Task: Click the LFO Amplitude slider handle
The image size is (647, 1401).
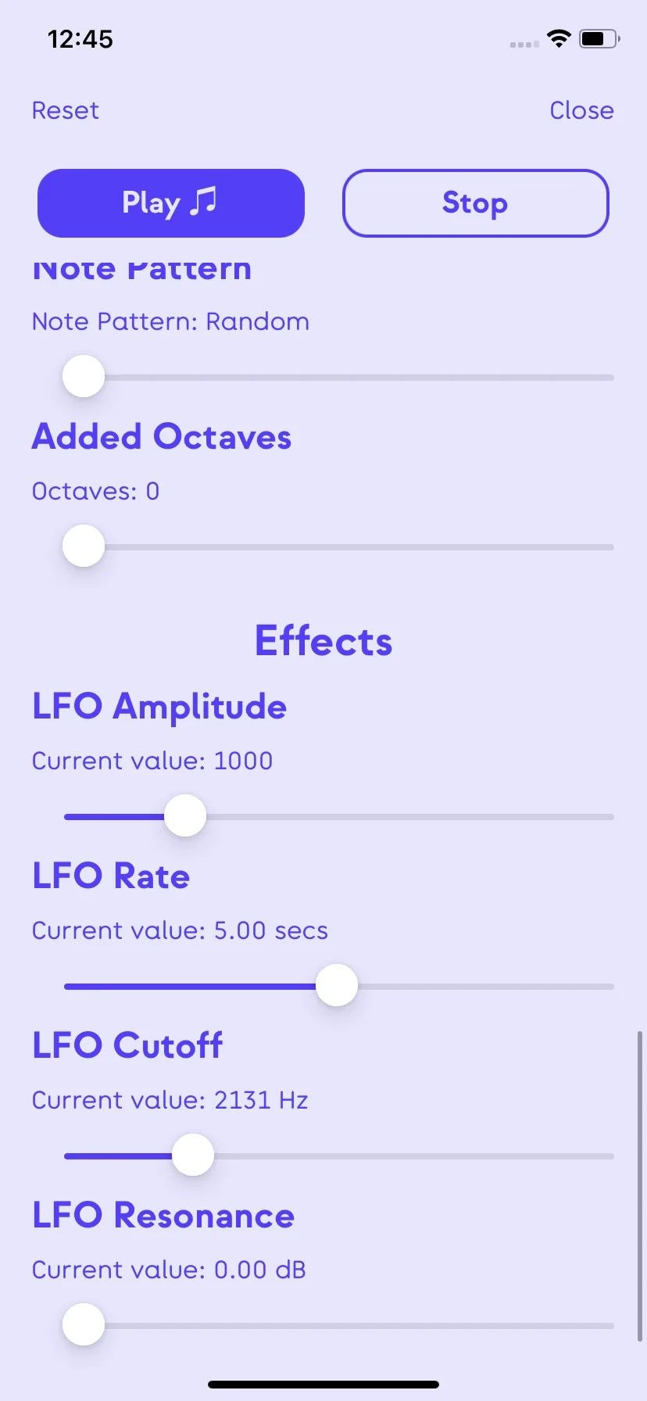Action: tap(185, 816)
